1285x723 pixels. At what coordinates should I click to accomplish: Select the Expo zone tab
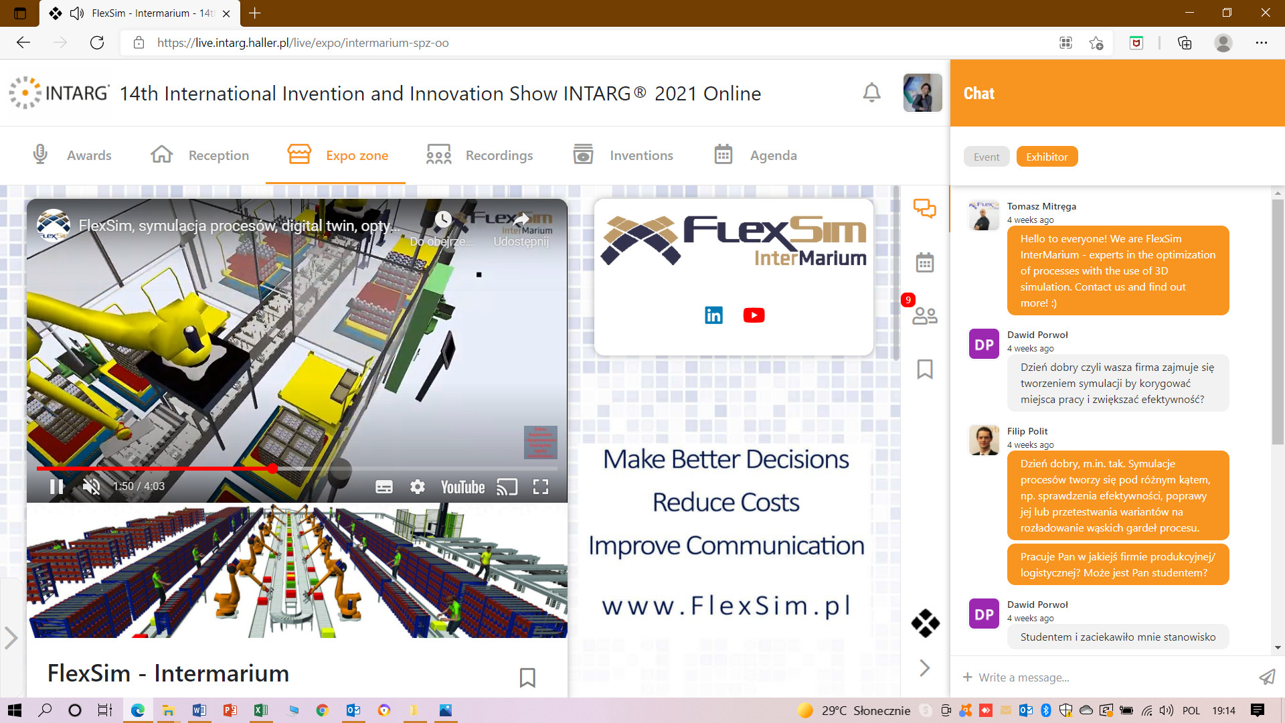pyautogui.click(x=337, y=155)
